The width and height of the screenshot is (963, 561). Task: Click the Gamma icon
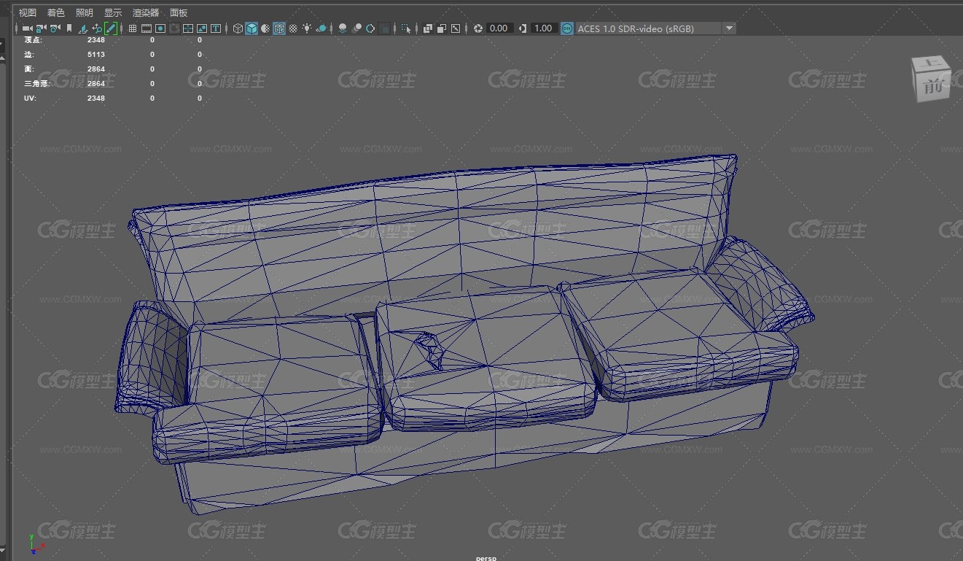(x=523, y=28)
